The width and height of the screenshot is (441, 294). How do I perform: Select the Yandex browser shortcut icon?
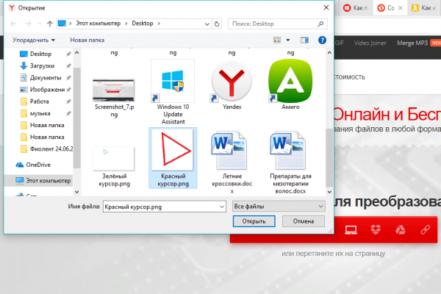pyautogui.click(x=232, y=83)
